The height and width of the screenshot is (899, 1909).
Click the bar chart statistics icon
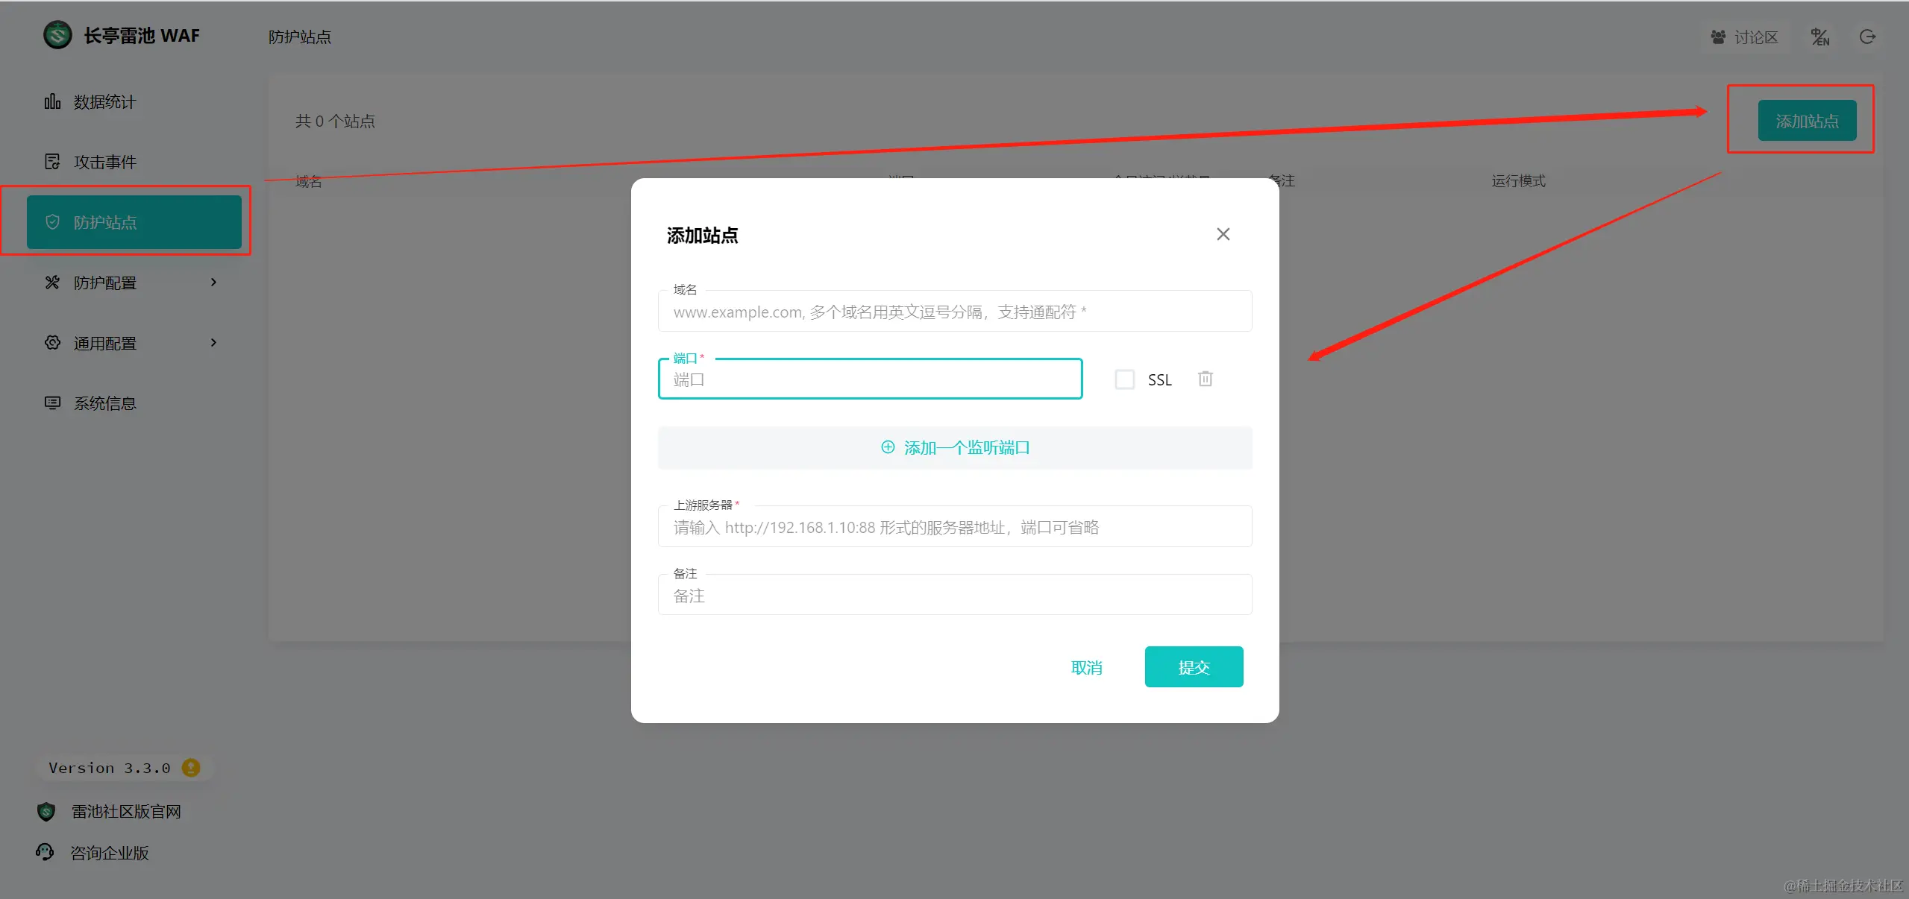pos(52,101)
